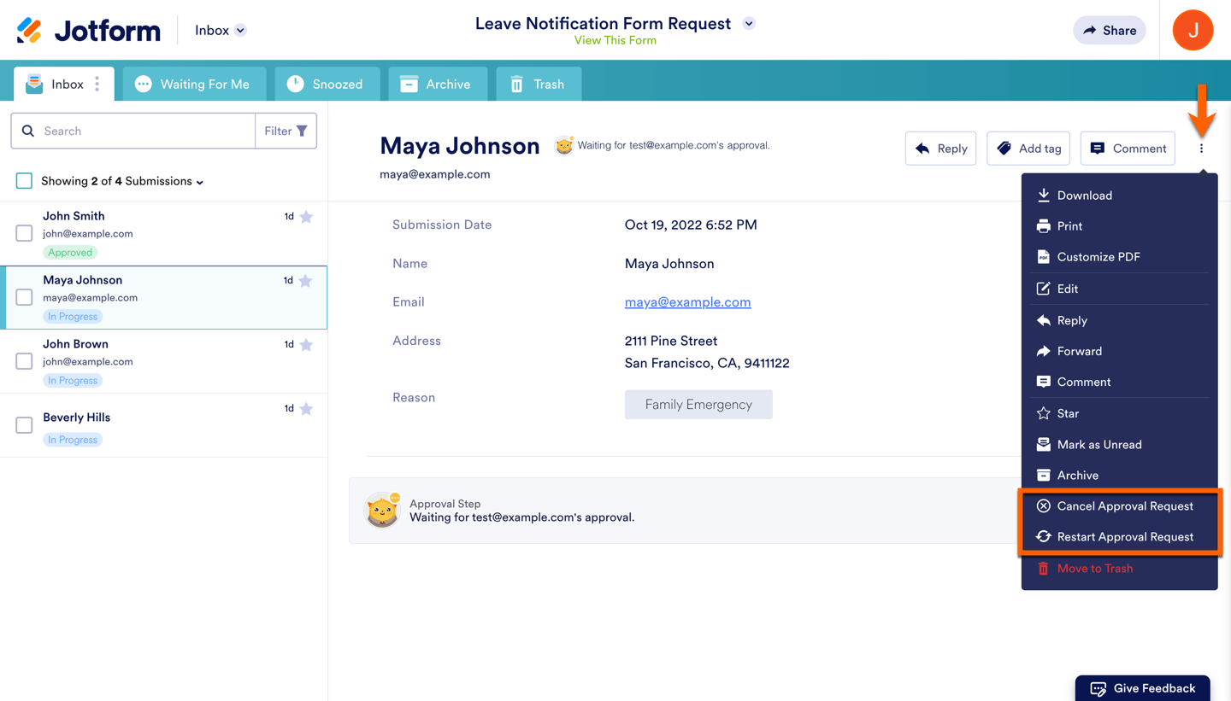Click the Jotform logo
Image resolution: width=1231 pixels, height=701 pixels.
tap(89, 31)
